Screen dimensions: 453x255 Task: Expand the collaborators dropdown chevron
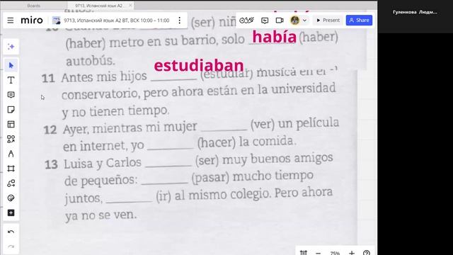[x=304, y=21]
